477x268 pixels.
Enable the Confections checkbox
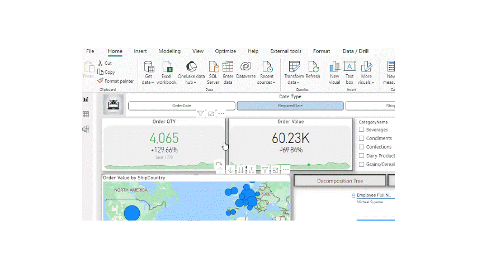[x=362, y=147]
